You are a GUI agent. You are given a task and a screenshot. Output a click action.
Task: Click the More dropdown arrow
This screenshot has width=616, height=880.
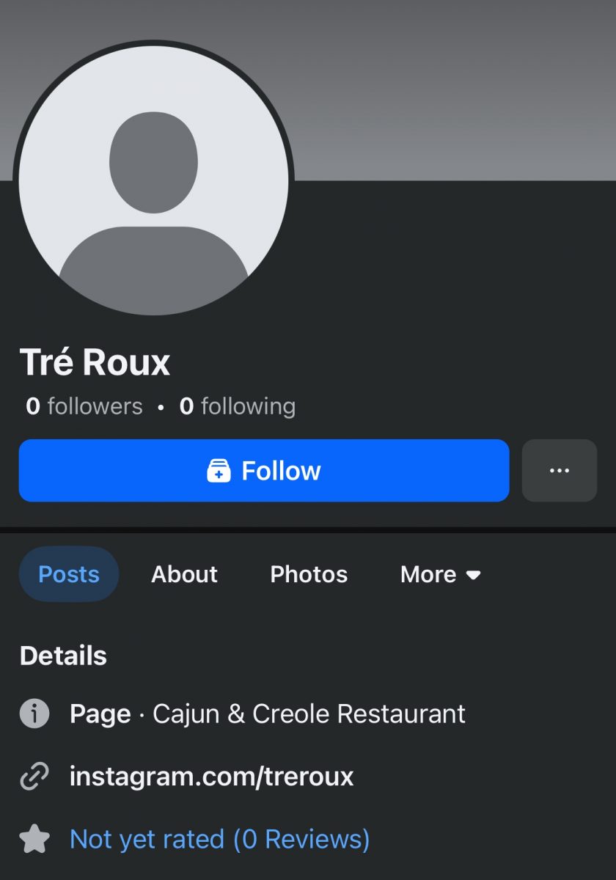click(474, 575)
